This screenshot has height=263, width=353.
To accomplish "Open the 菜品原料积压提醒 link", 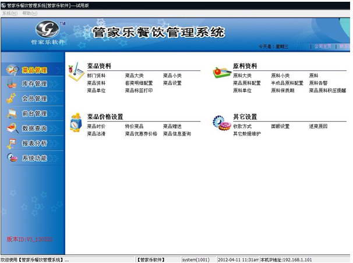I will [327, 90].
